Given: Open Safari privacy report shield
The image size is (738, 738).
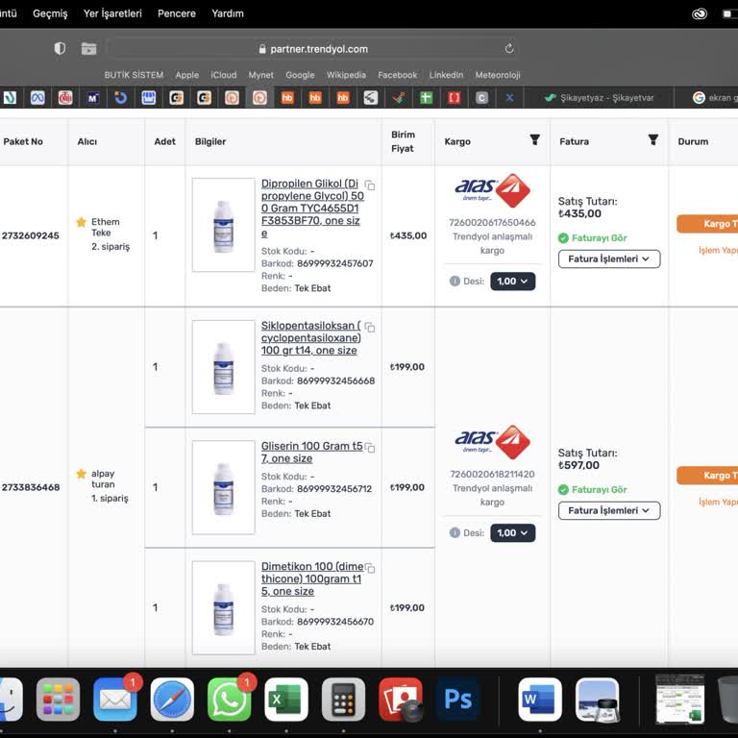Looking at the screenshot, I should [x=60, y=48].
